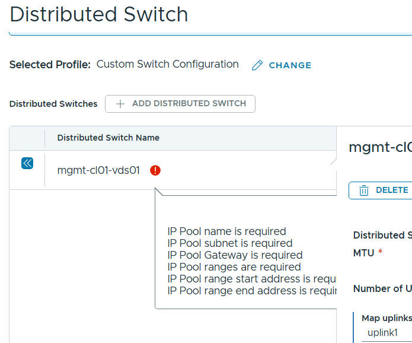Screen dimensions: 412x343
Task: Click the mgmt-cl0 details panel title
Action: [379, 147]
